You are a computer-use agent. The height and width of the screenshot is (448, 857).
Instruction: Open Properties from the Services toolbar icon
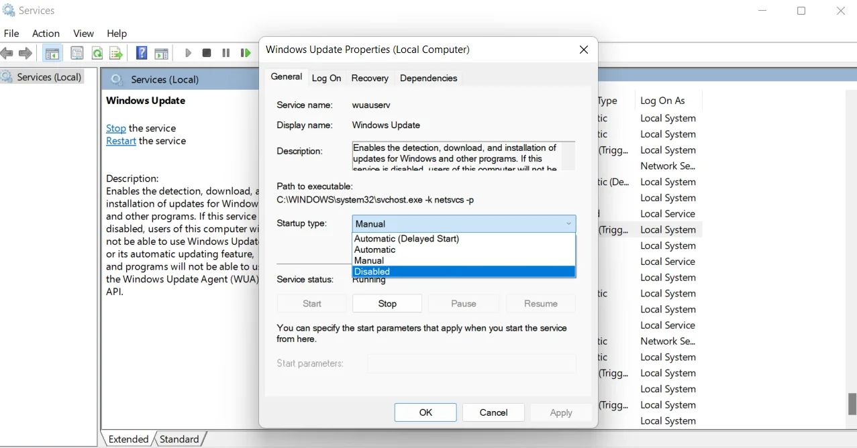pyautogui.click(x=77, y=53)
